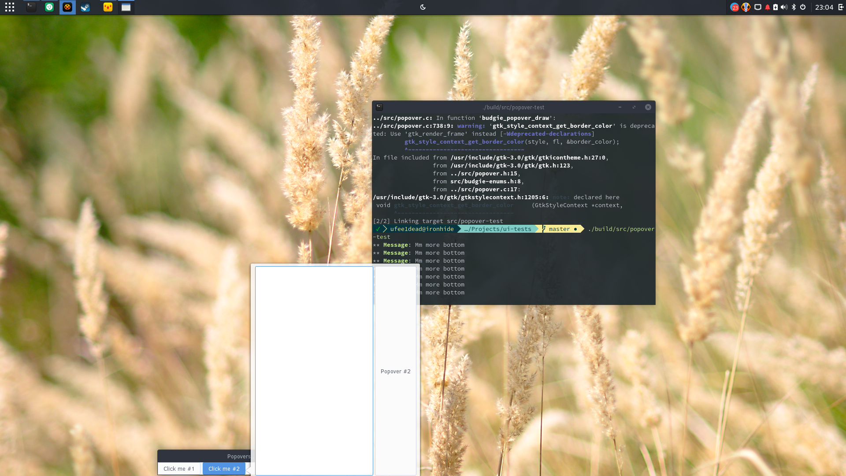The height and width of the screenshot is (476, 846).
Task: Click first 'Message: Mm more bottom' line
Action: (x=419, y=245)
